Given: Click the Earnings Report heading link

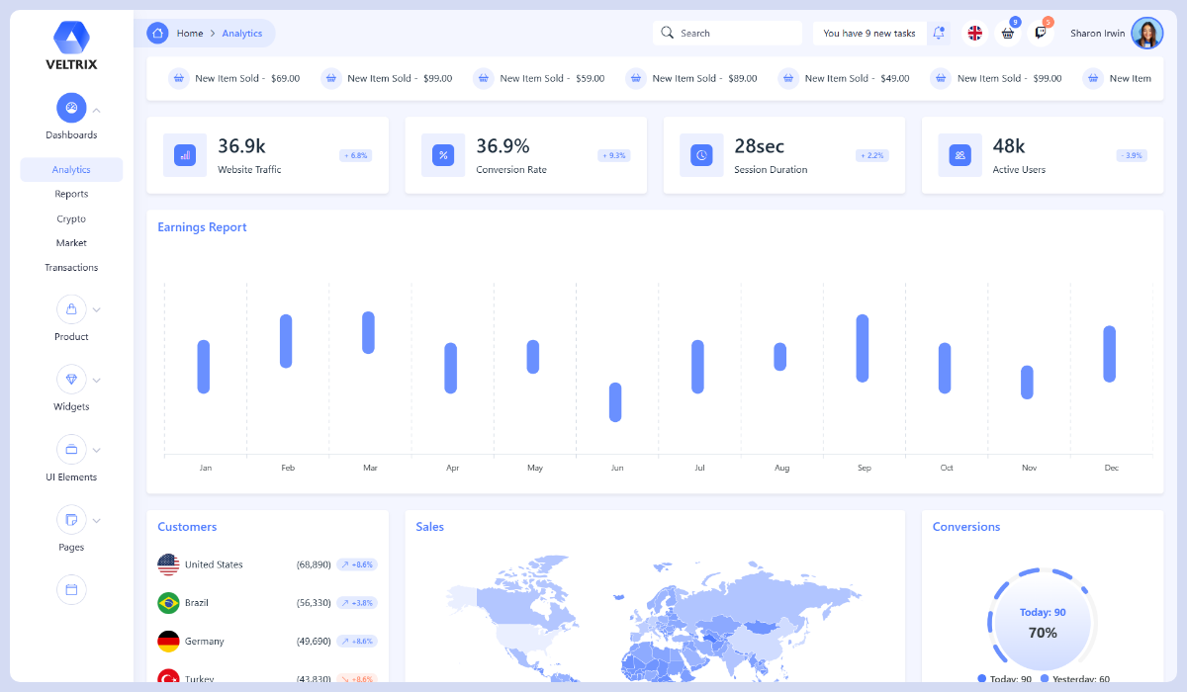Looking at the screenshot, I should tap(202, 227).
